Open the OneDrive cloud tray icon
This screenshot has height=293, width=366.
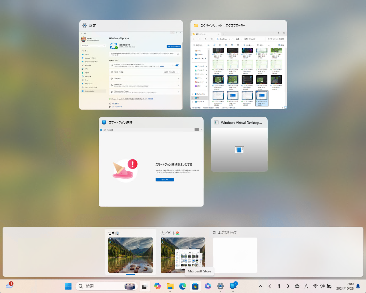tap(297, 286)
